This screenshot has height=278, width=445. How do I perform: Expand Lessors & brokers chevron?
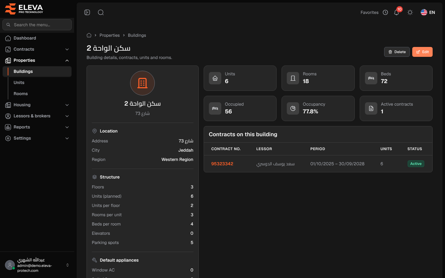click(67, 116)
